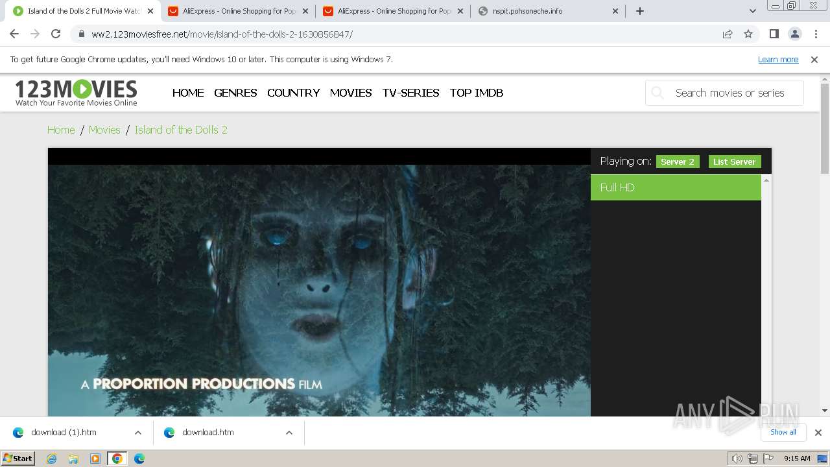Viewport: 830px width, 467px height.
Task: Close the second AliExpress tab
Action: (x=460, y=11)
